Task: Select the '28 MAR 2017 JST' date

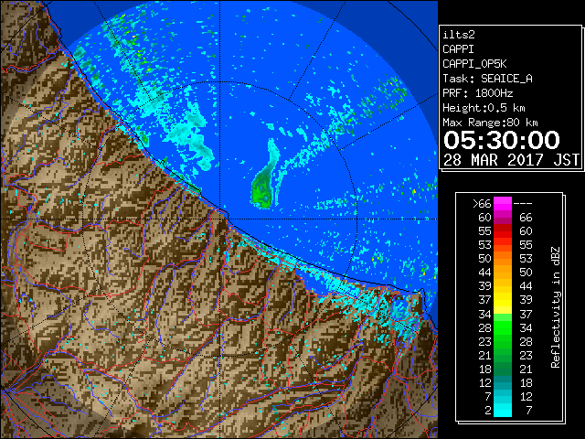Action: point(511,160)
